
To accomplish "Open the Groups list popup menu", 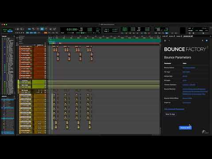I will pyautogui.click(x=14, y=96).
